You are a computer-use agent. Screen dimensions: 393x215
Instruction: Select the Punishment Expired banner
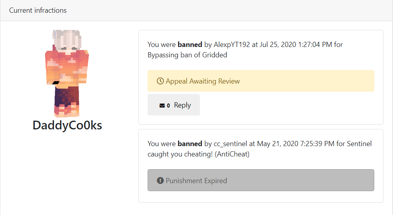pos(261,180)
